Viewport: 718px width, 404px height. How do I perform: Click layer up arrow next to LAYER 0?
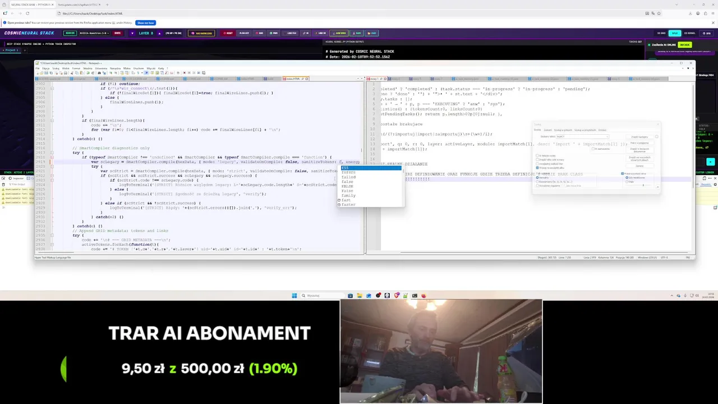click(159, 33)
